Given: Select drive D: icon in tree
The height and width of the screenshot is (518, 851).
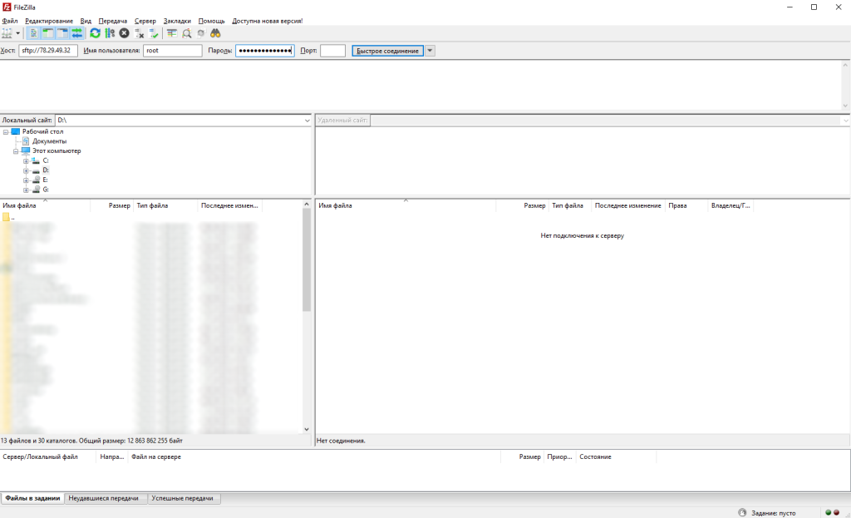Looking at the screenshot, I should coord(36,170).
